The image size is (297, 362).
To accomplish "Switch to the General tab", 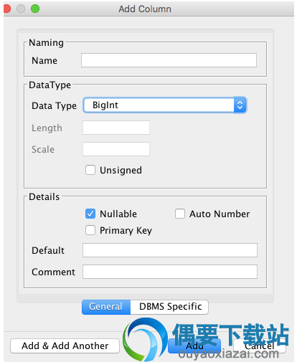I will click(x=106, y=307).
